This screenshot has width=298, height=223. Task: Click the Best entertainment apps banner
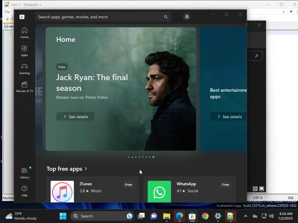coord(223,89)
